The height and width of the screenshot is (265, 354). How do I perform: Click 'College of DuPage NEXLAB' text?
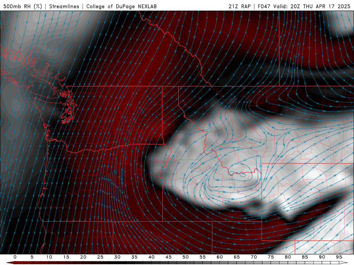121,6
